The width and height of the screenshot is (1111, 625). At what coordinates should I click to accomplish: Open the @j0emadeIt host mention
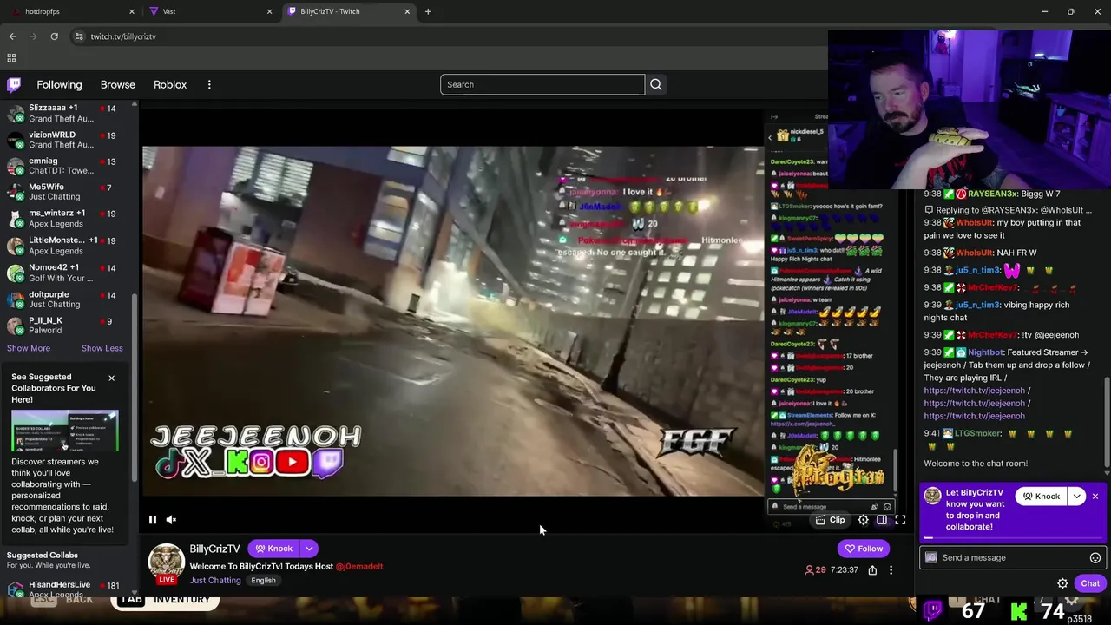coord(359,566)
